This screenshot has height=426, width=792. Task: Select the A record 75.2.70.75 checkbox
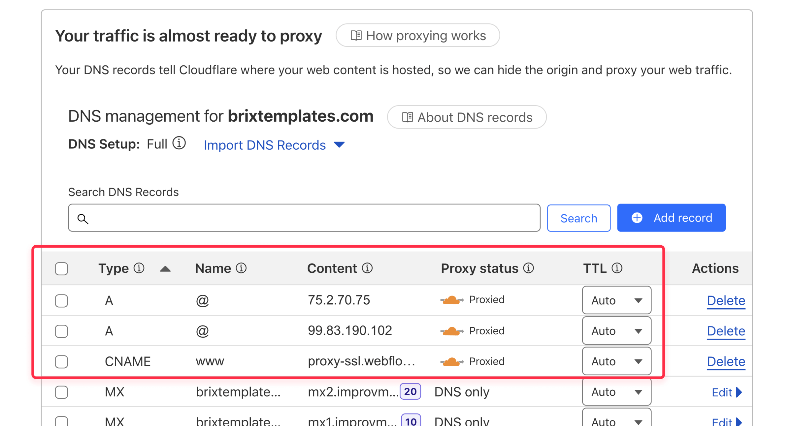61,301
